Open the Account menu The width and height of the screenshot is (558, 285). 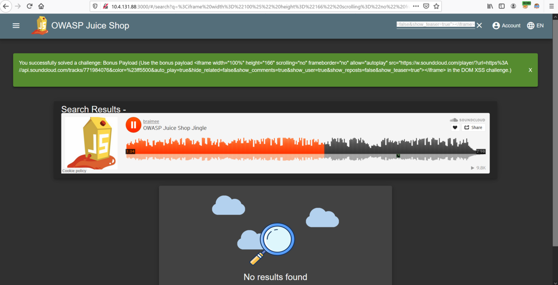(506, 26)
